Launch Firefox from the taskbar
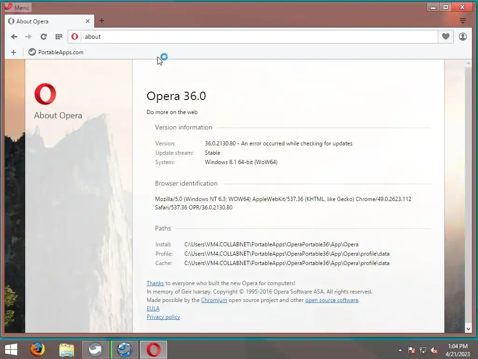The height and width of the screenshot is (359, 478). click(37, 350)
